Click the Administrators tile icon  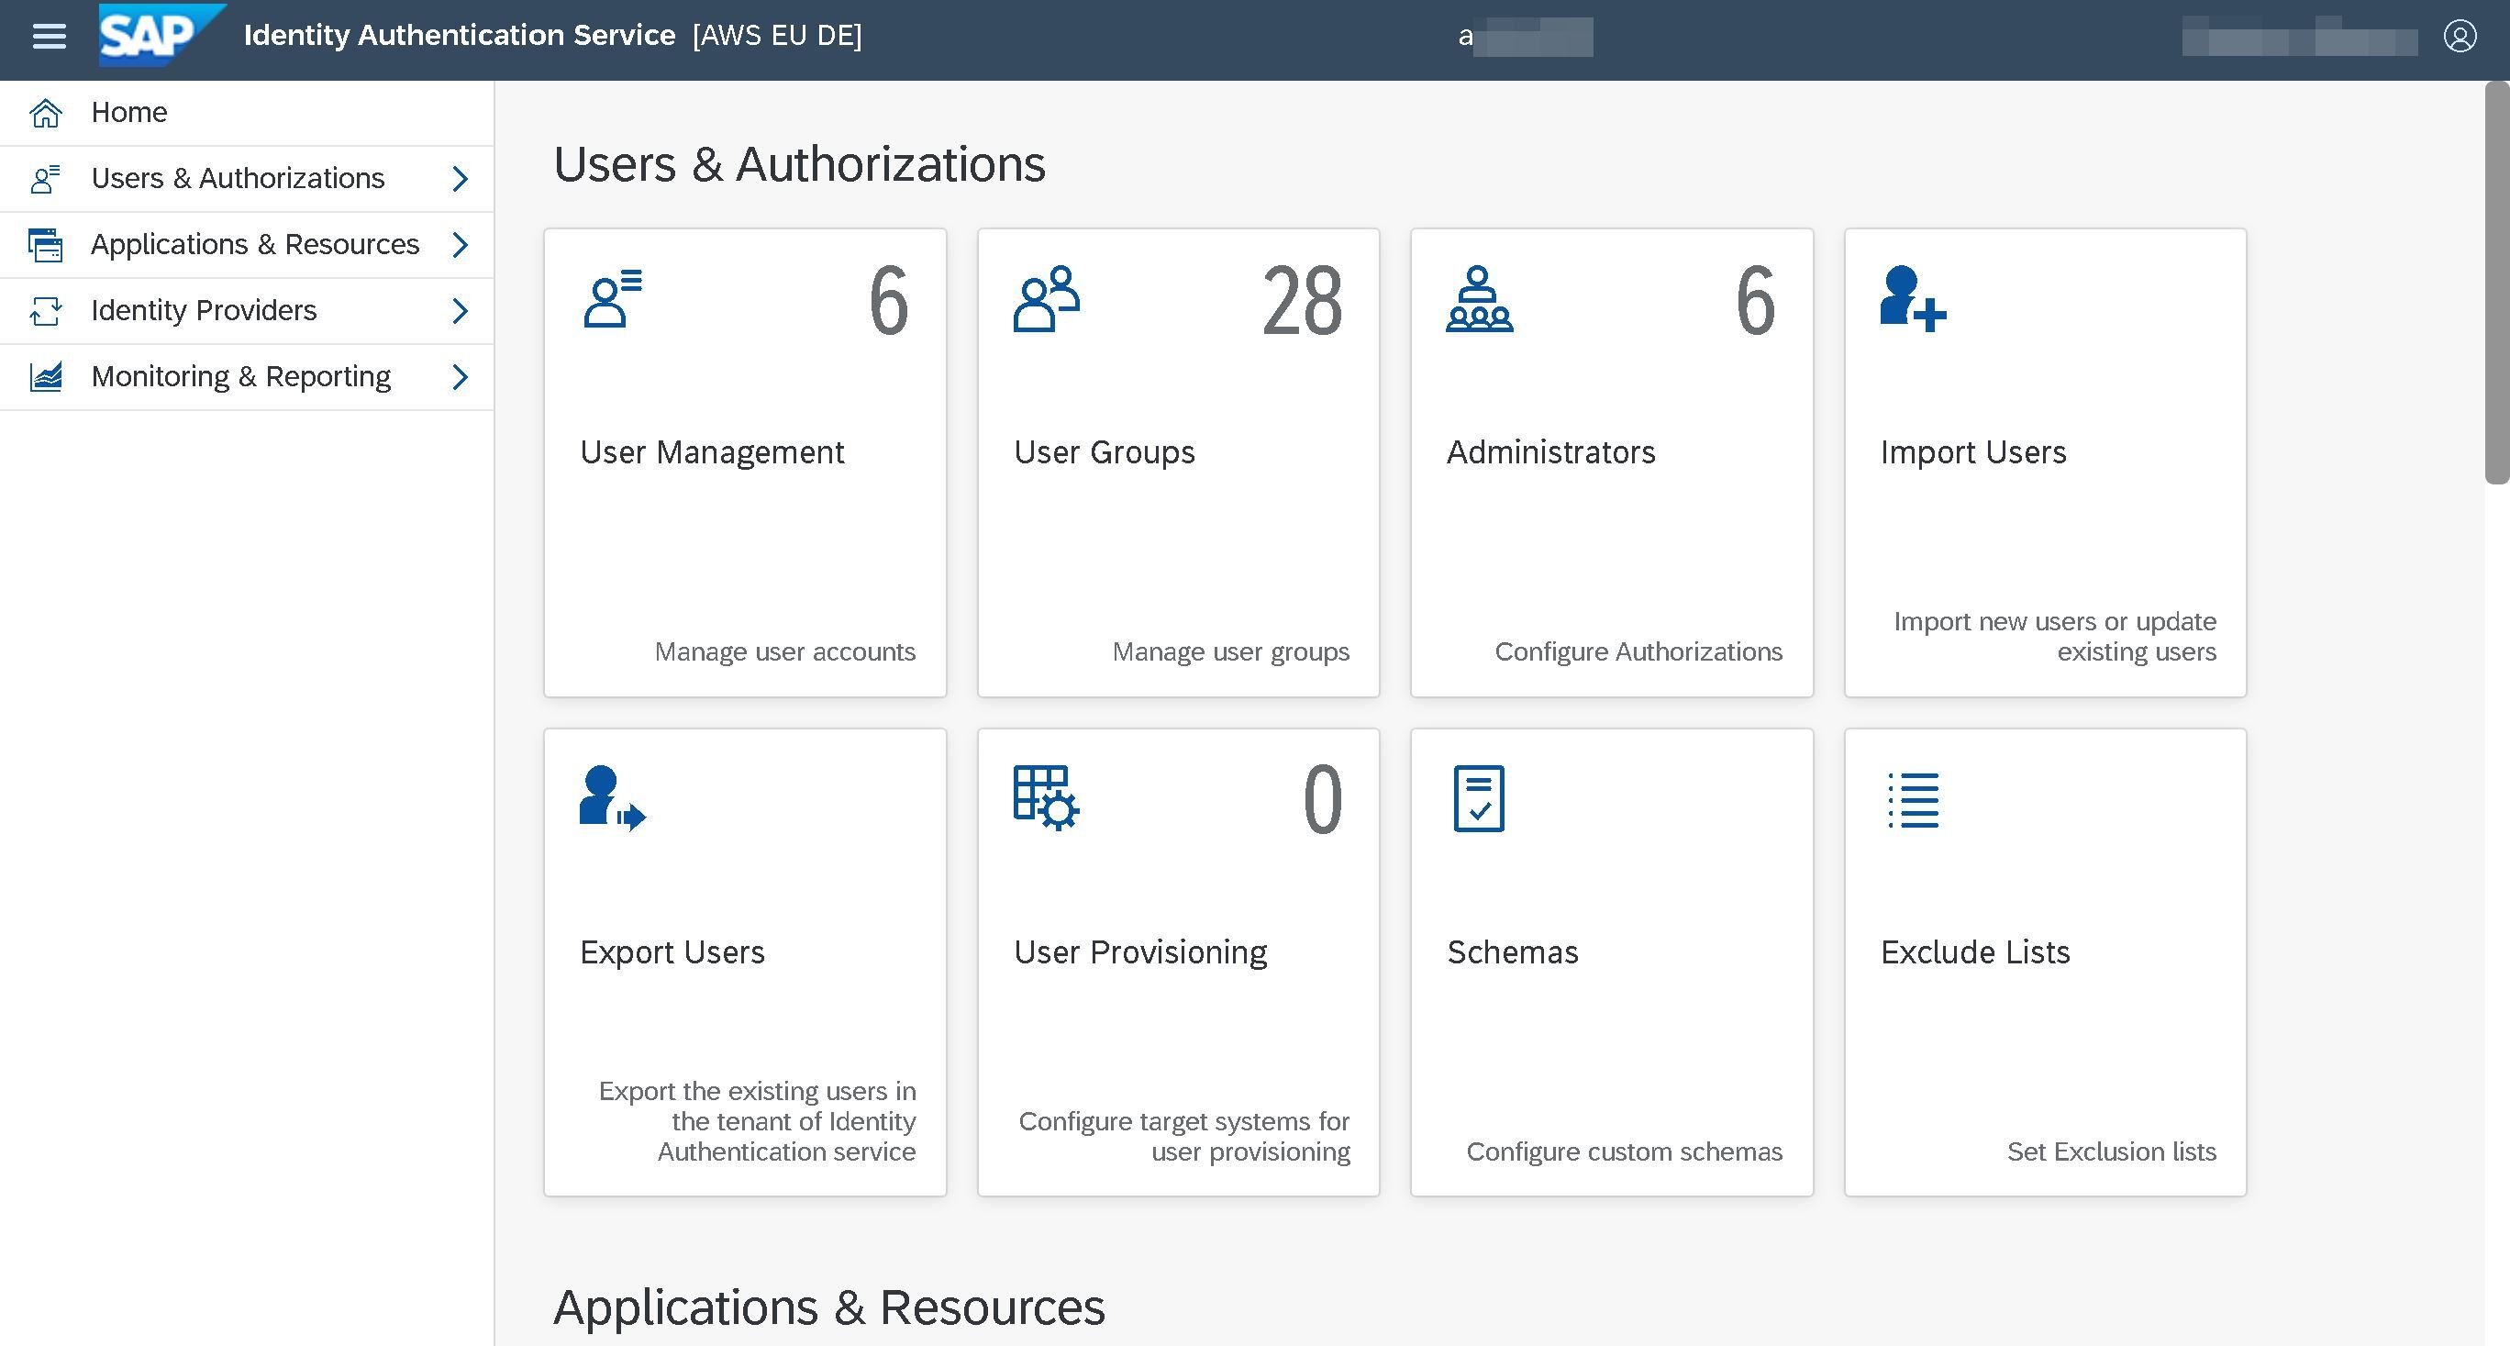1479,298
